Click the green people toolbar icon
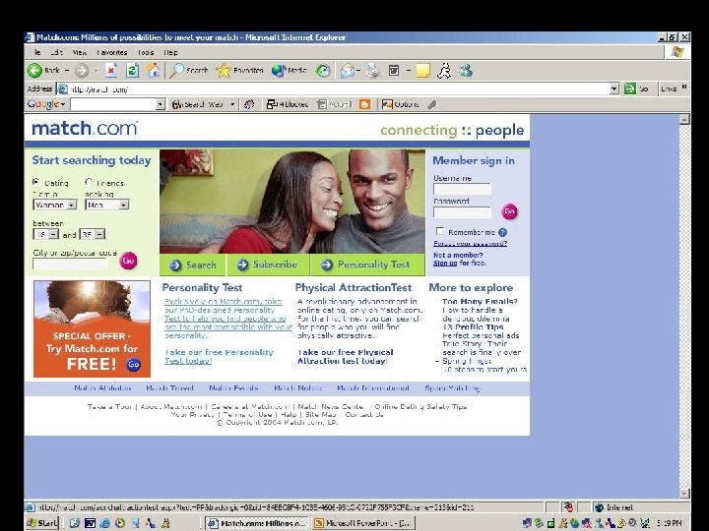The image size is (709, 531). 466,71
